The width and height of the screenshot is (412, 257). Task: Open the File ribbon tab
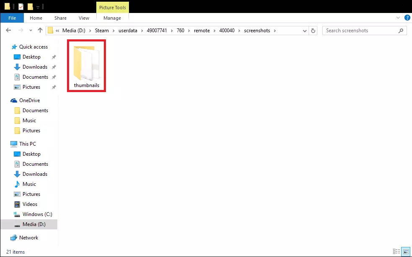12,18
